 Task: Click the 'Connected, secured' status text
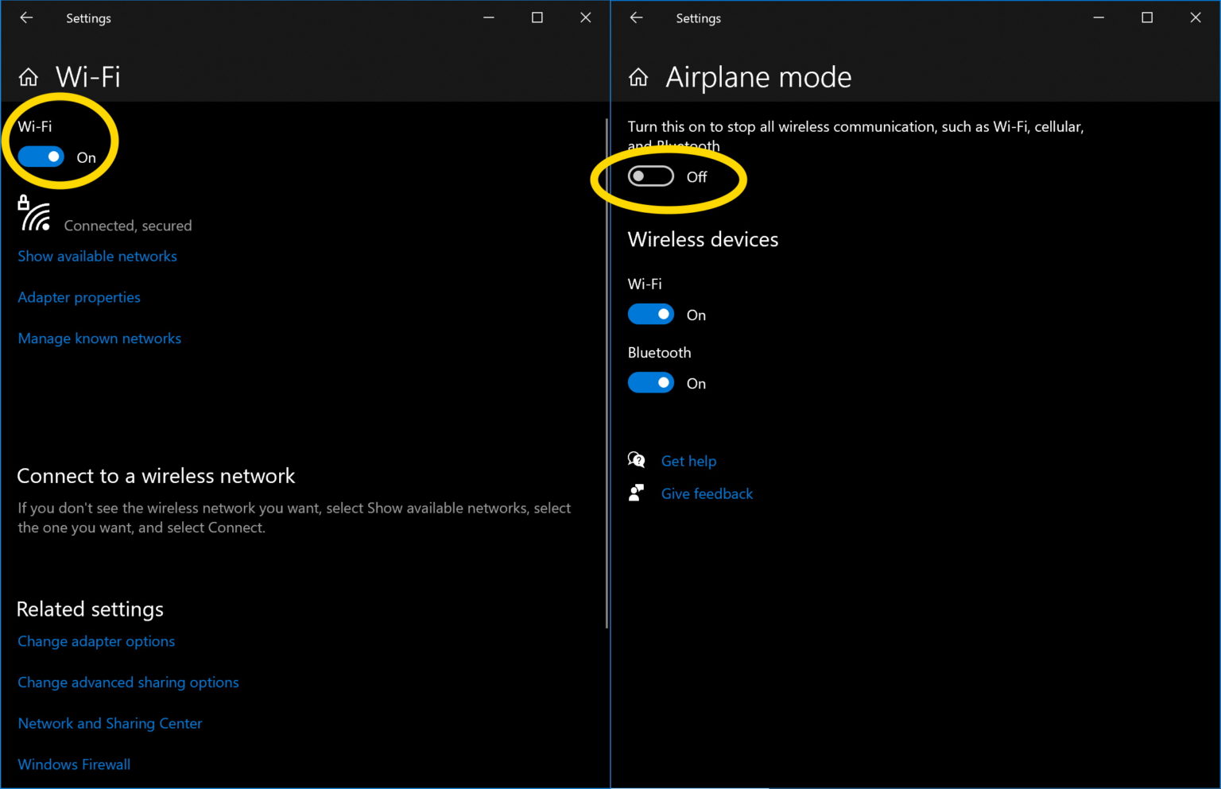128,226
